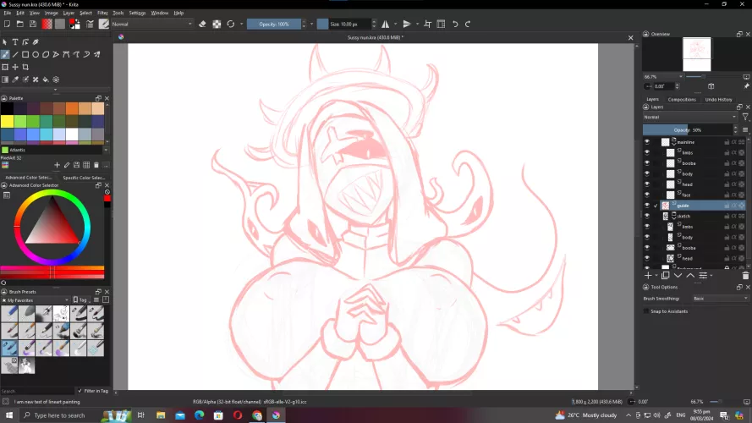The image size is (752, 423).
Task: Switch to the Undo History tab
Action: 718,100
